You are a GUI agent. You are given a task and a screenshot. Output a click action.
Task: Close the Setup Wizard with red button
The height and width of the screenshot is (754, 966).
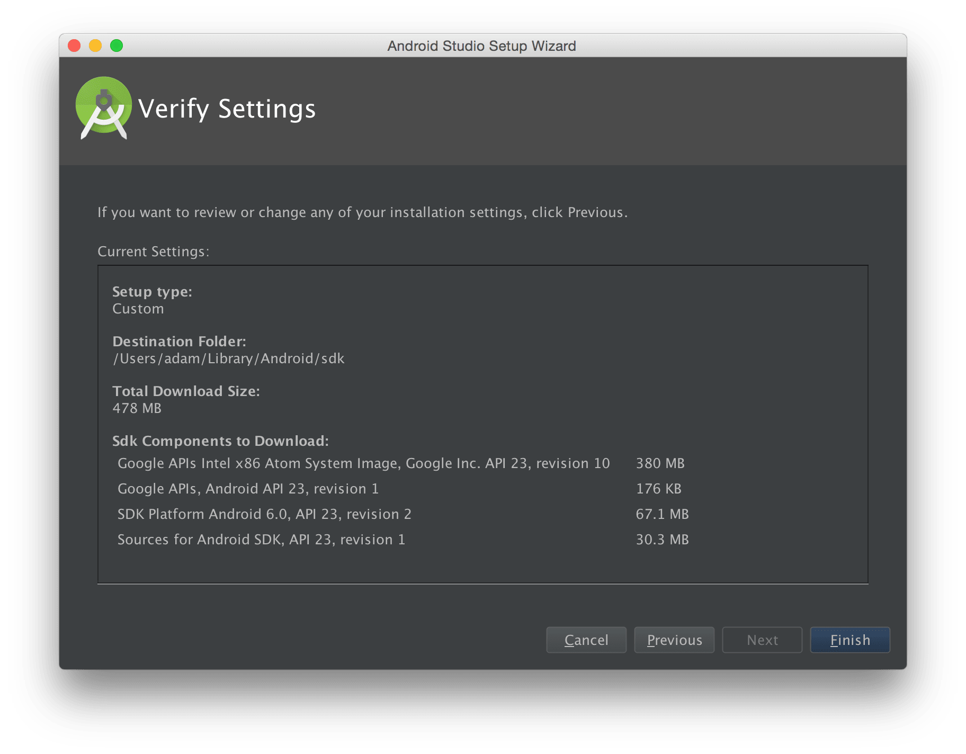[74, 46]
